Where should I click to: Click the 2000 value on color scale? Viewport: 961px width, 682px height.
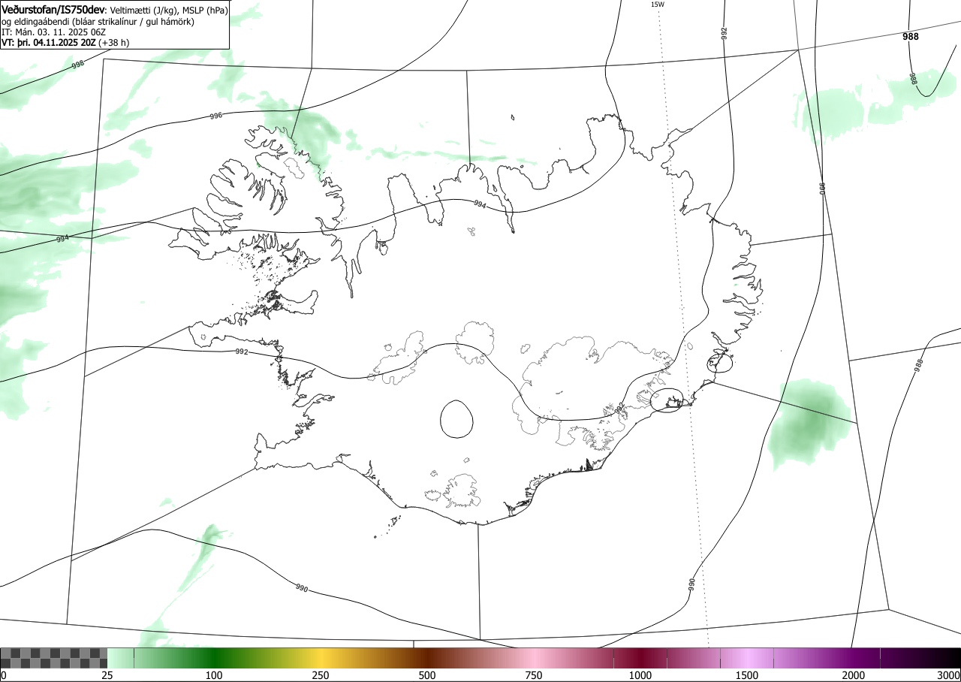tap(854, 675)
